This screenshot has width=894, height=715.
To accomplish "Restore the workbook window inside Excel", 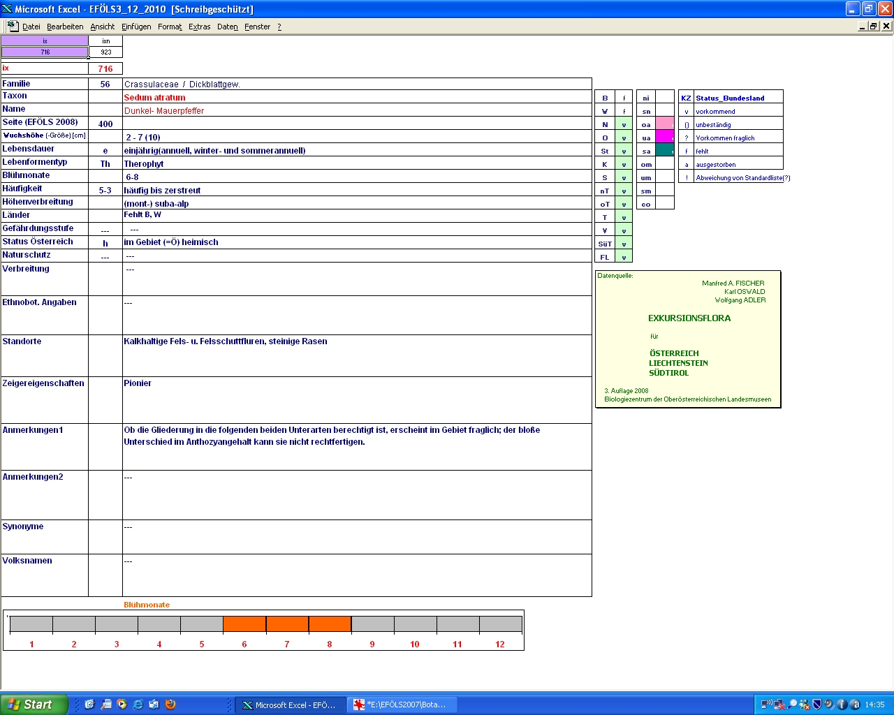I will click(x=874, y=26).
